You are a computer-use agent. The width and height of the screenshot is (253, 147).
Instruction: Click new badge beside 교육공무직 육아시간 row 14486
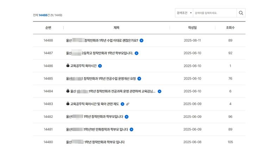pos(100,66)
